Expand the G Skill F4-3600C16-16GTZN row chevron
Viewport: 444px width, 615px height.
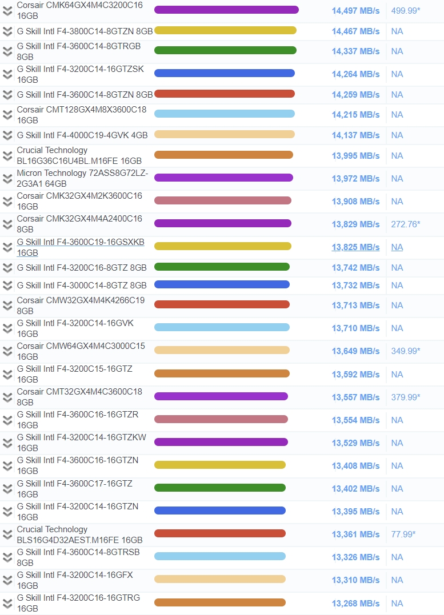coord(7,465)
